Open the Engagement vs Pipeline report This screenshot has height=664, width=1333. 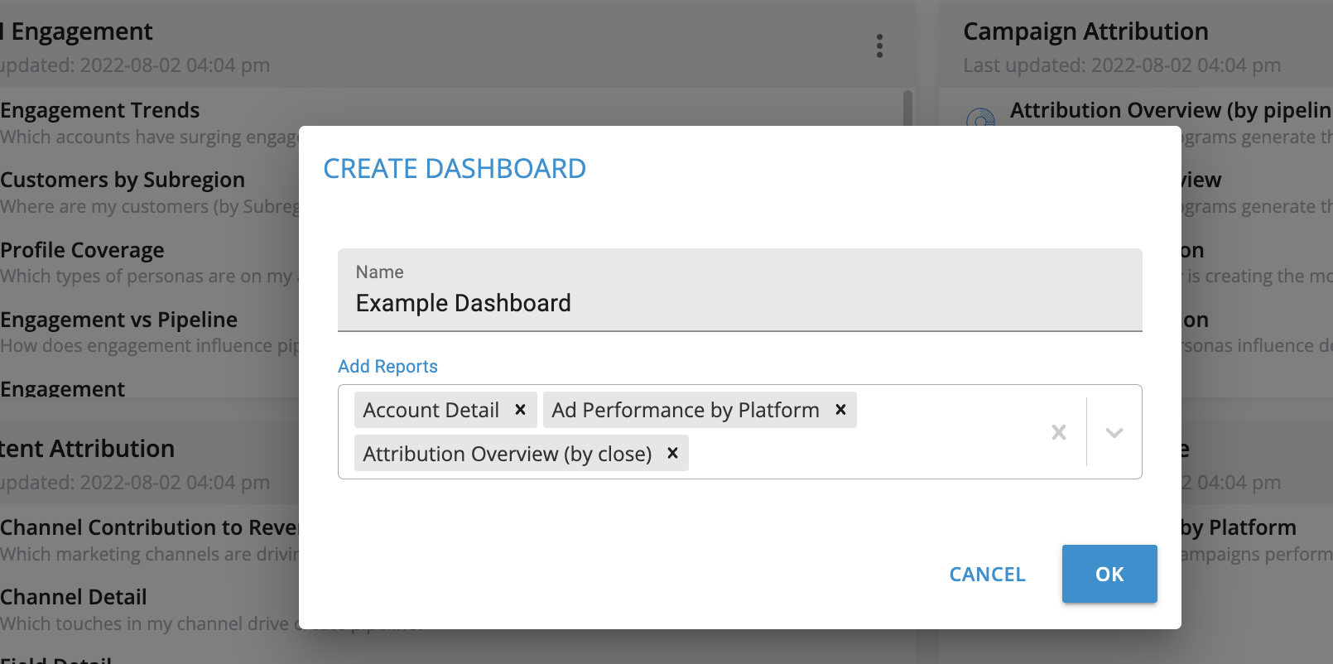point(118,320)
